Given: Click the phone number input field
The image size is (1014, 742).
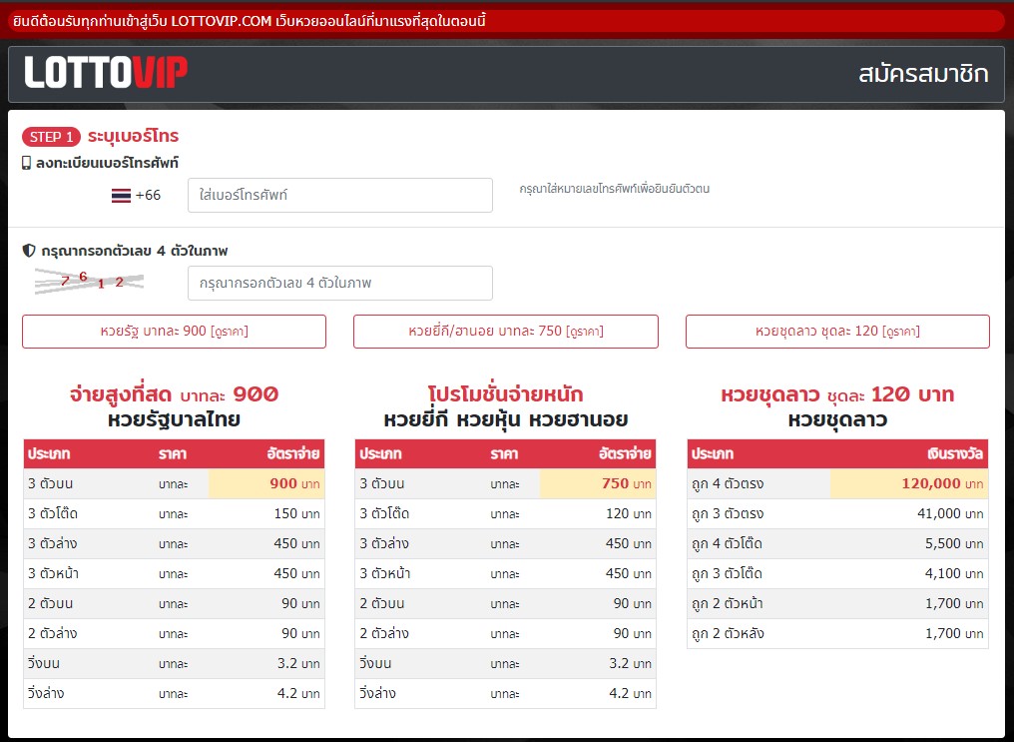Looking at the screenshot, I should [339, 195].
